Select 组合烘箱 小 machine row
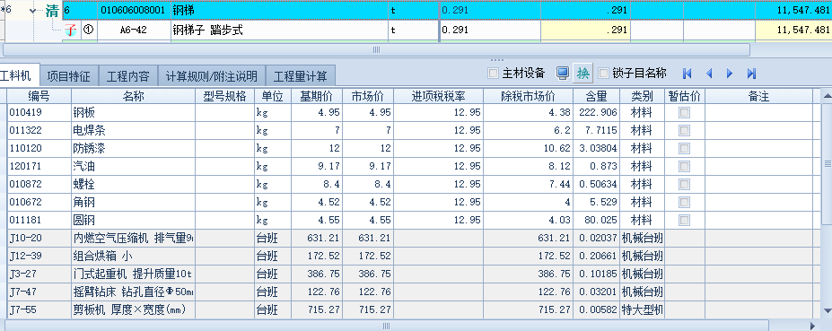Viewport: 832px width, 331px height. click(133, 257)
